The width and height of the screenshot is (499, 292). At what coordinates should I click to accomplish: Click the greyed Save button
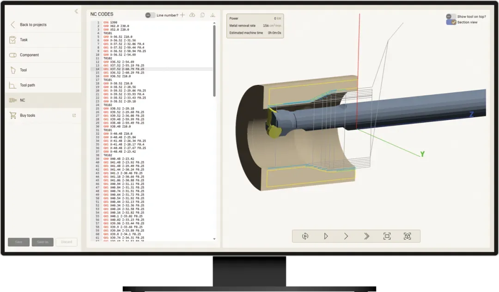(19, 242)
